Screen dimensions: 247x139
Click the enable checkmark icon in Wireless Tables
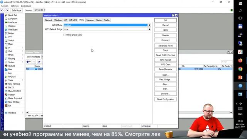click(39, 62)
